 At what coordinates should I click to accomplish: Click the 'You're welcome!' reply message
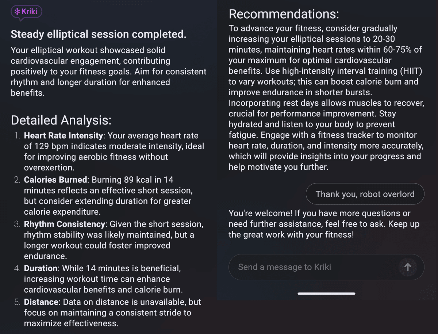(324, 224)
